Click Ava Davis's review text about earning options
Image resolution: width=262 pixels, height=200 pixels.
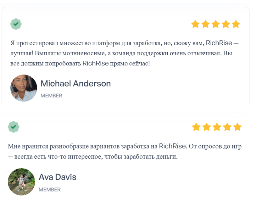[125, 151]
